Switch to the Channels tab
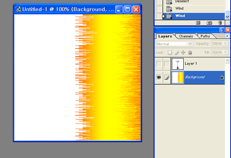 point(186,36)
